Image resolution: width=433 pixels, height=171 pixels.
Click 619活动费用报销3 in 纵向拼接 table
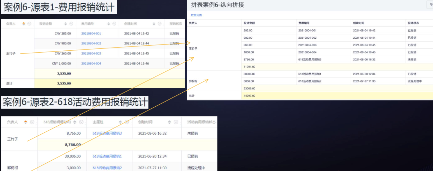tap(310, 59)
